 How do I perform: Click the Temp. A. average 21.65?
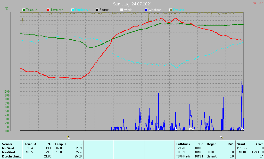[x=48, y=156]
